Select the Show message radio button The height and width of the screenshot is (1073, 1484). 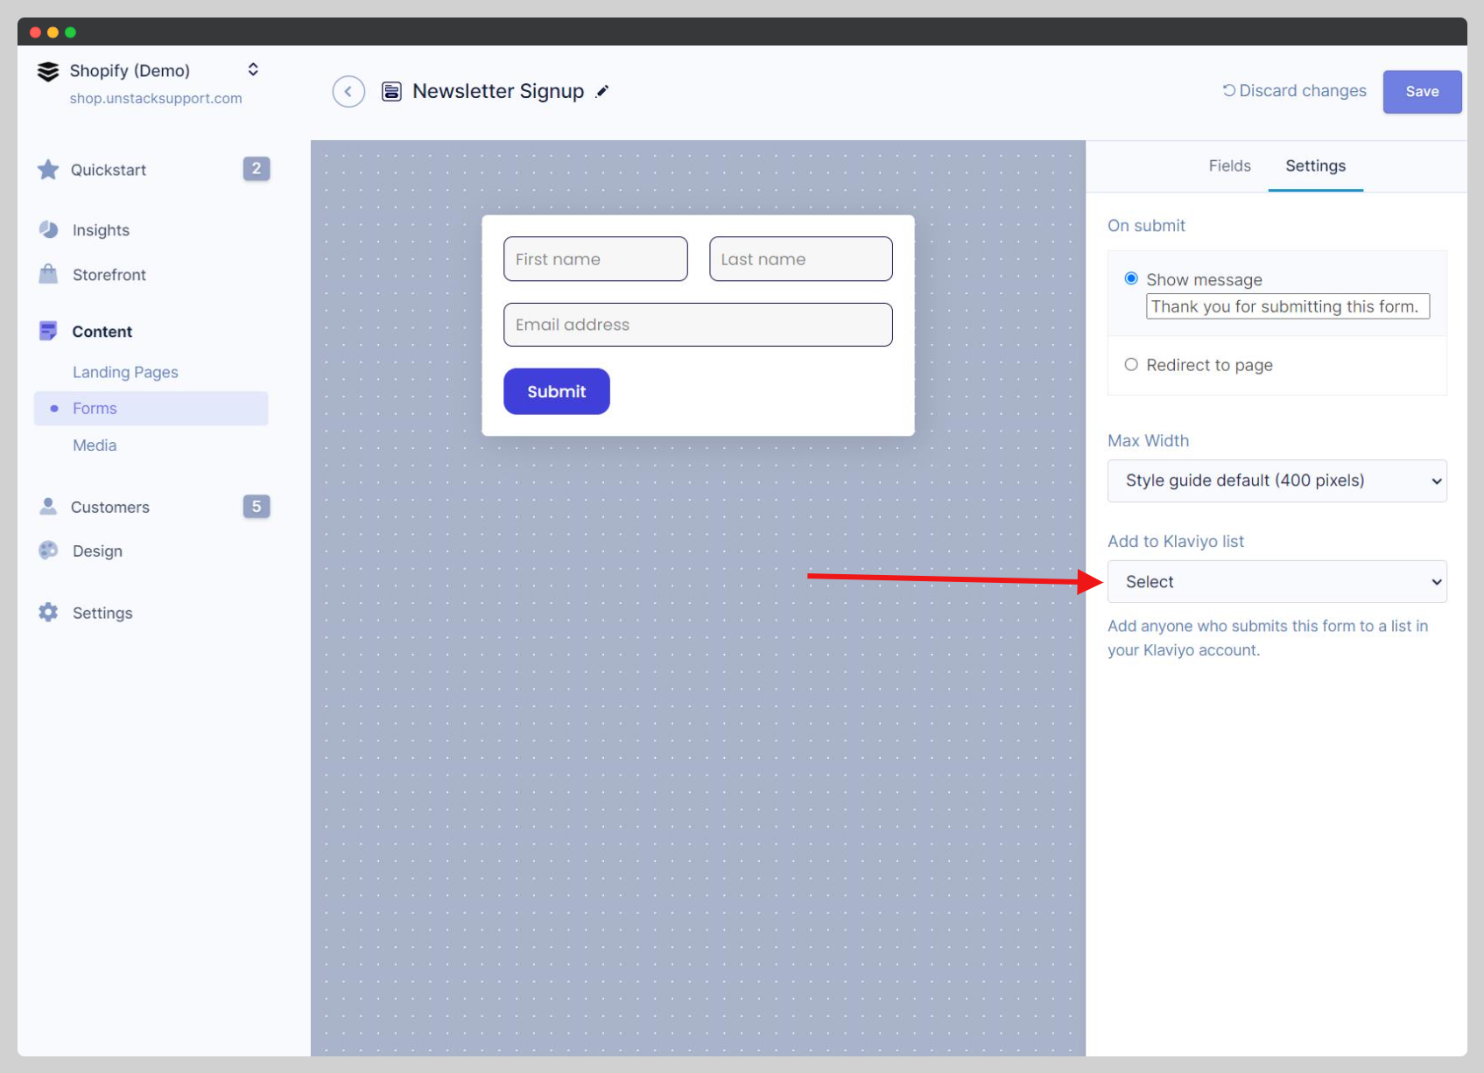click(1131, 278)
